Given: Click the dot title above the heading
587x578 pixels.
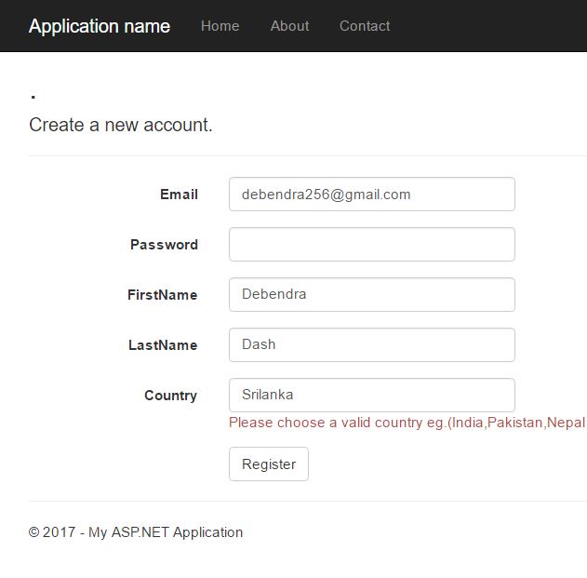Looking at the screenshot, I should point(33,96).
